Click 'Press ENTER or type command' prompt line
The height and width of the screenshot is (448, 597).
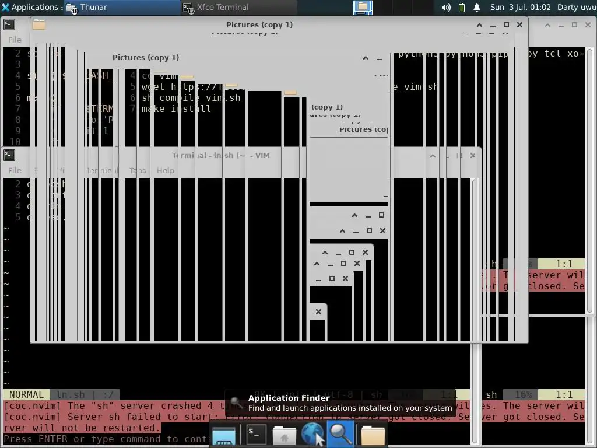click(107, 439)
